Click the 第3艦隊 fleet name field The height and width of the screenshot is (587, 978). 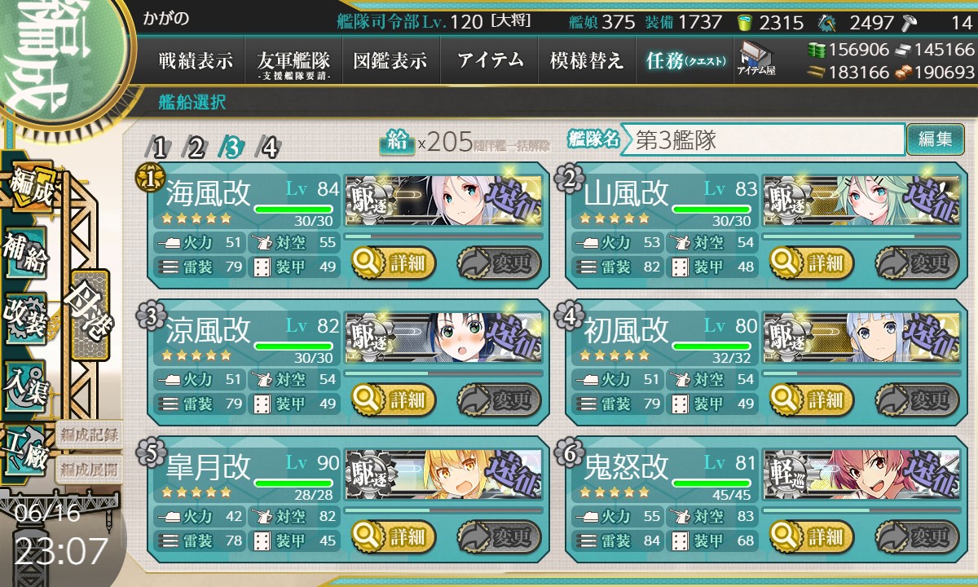point(763,139)
